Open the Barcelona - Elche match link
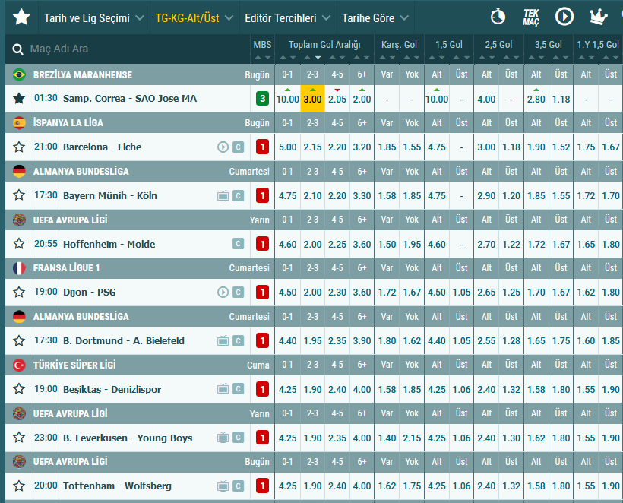The height and width of the screenshot is (503, 623). click(x=102, y=147)
